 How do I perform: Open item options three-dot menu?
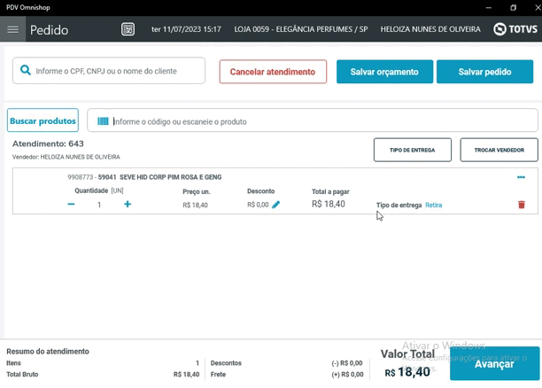coord(521,177)
